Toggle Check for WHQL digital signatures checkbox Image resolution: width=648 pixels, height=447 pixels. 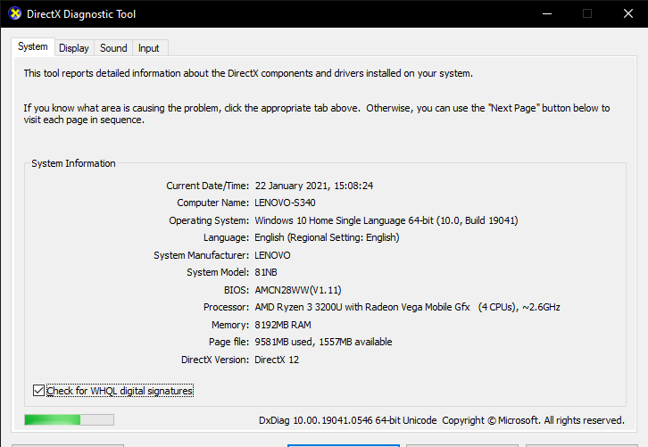coord(38,391)
